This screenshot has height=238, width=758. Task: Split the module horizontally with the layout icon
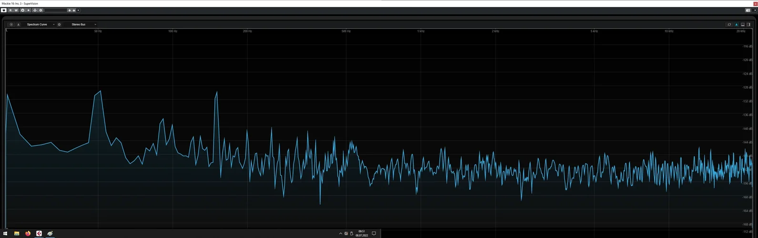coord(743,24)
